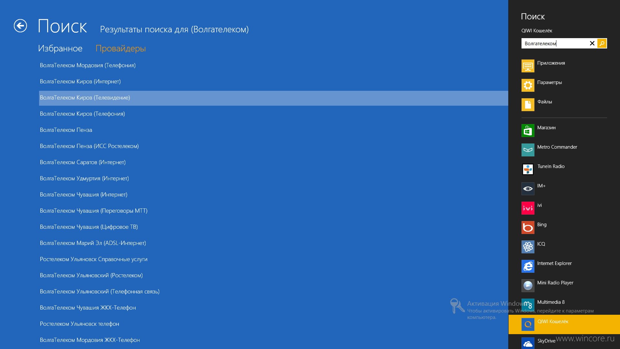Viewport: 620px width, 349px height.
Task: Search in the Multimedia 8 app
Action: (x=564, y=305)
